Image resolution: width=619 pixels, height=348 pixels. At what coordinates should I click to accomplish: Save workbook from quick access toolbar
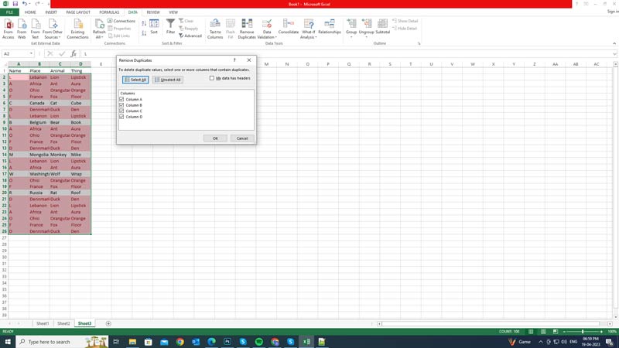point(15,4)
